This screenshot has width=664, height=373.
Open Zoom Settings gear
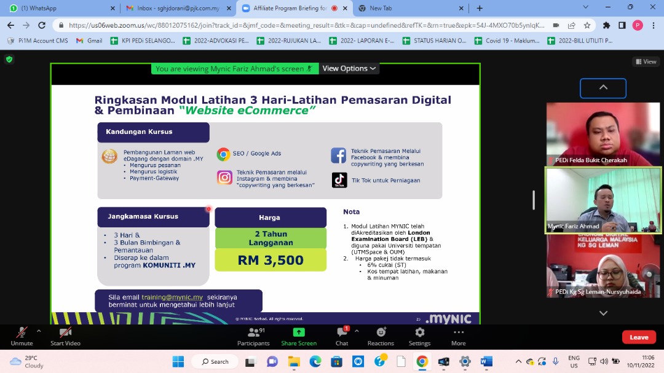(x=420, y=337)
